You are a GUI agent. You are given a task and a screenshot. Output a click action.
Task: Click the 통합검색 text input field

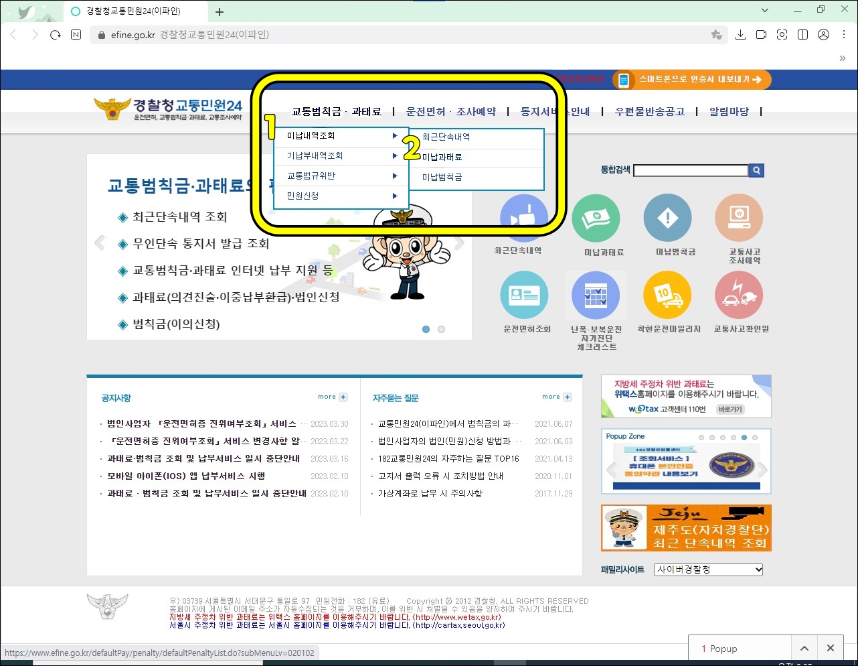point(691,171)
